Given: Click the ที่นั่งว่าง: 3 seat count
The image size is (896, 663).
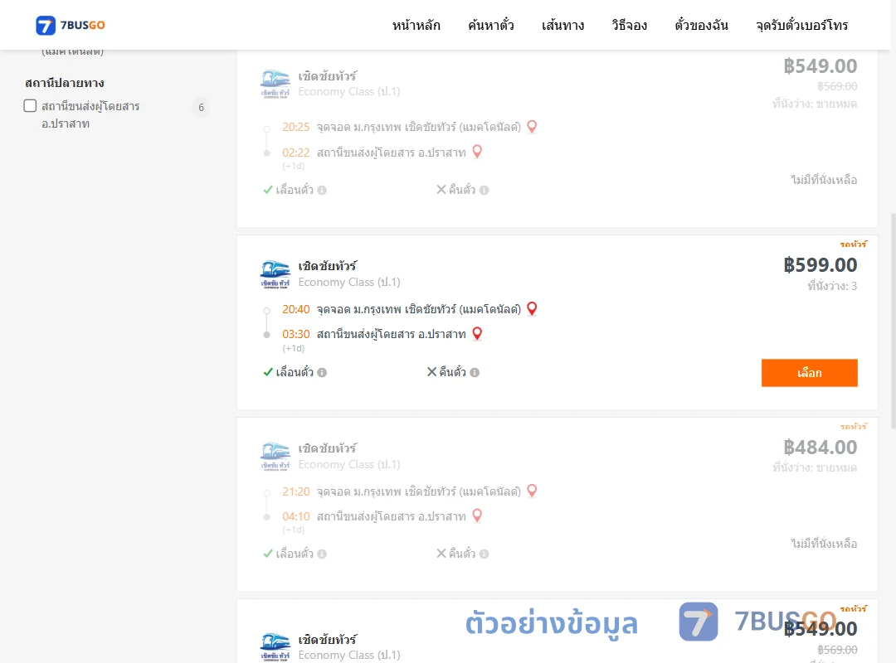Looking at the screenshot, I should coord(832,286).
